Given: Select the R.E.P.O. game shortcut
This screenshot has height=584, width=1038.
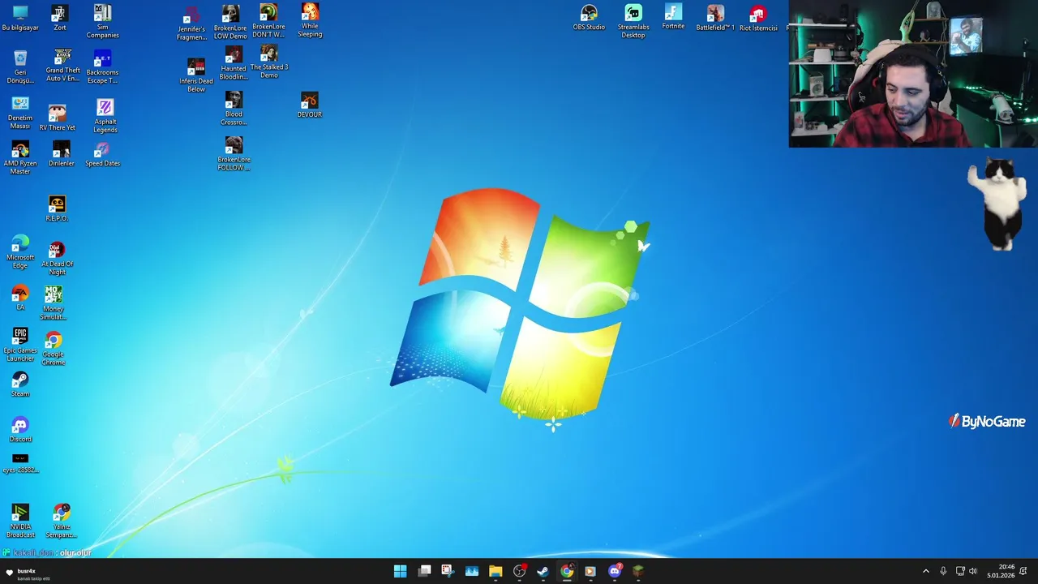Looking at the screenshot, I should pos(57,208).
